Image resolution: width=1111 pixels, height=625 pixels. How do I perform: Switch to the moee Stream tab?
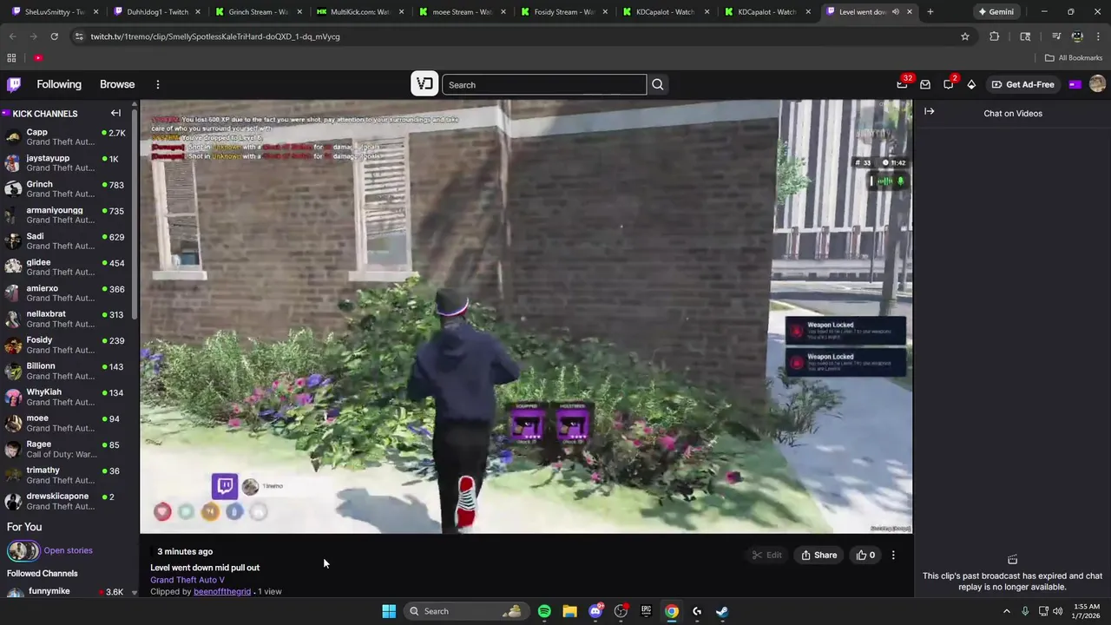(x=462, y=12)
